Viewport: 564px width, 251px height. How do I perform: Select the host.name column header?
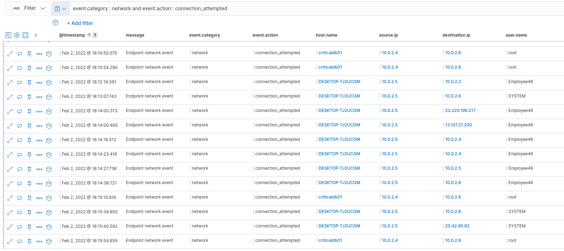tap(326, 35)
